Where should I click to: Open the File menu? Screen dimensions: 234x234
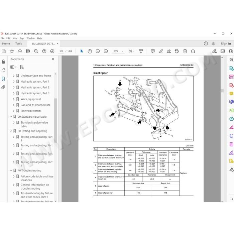pyautogui.click(x=2, y=38)
